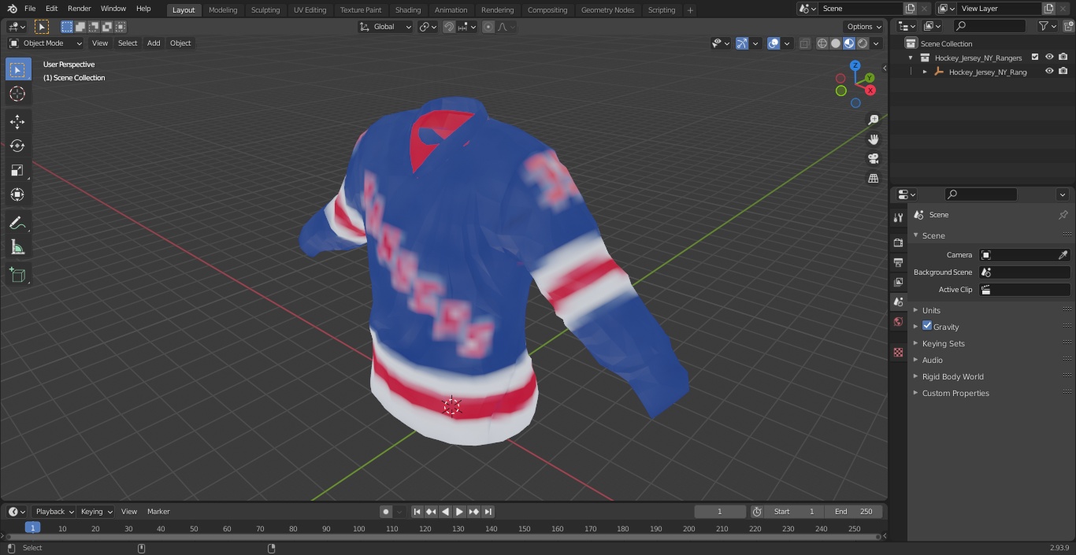Toggle proportional editing
1076x555 pixels.
pos(488,27)
